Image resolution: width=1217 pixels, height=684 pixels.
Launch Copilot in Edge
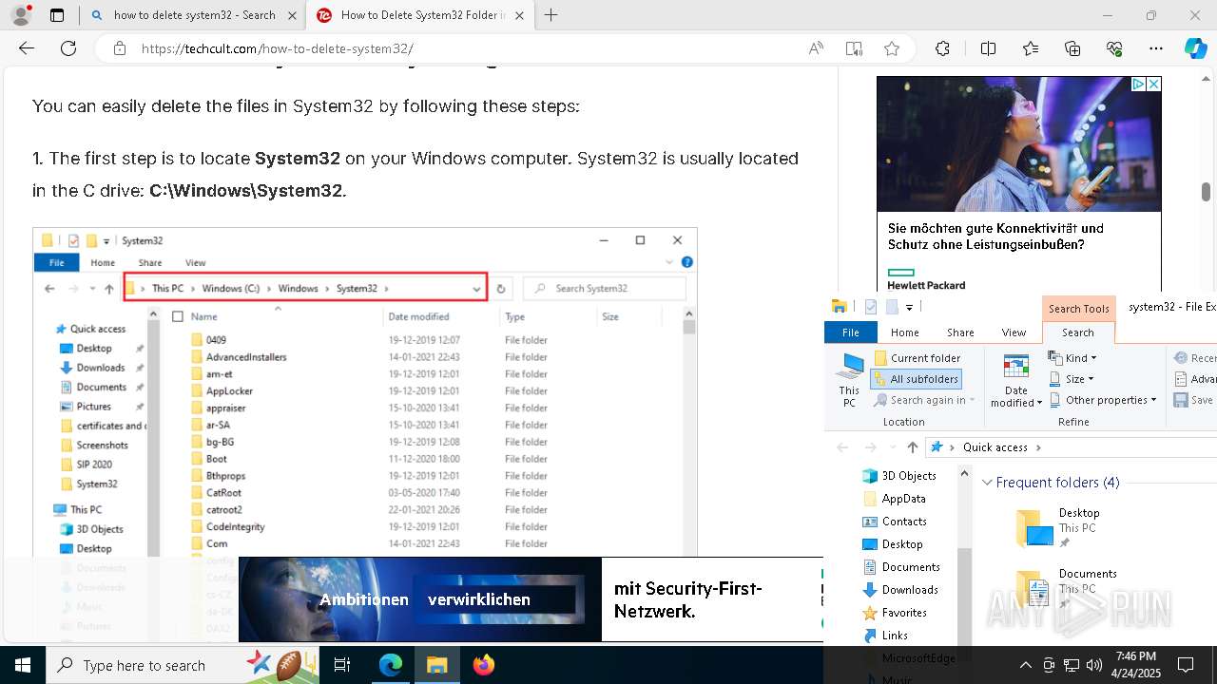[x=1195, y=48]
